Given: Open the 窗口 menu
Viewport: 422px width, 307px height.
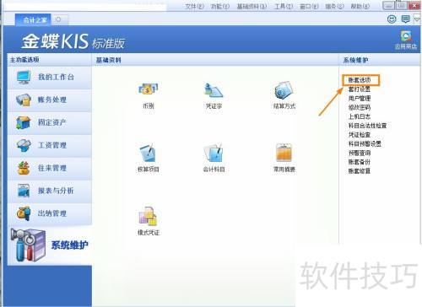Looking at the screenshot, I should click(309, 6).
